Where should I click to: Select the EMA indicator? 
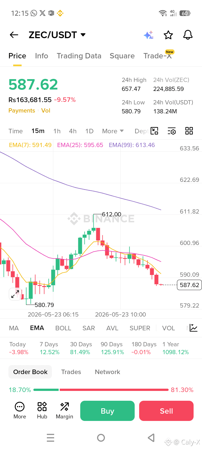pyautogui.click(x=37, y=328)
